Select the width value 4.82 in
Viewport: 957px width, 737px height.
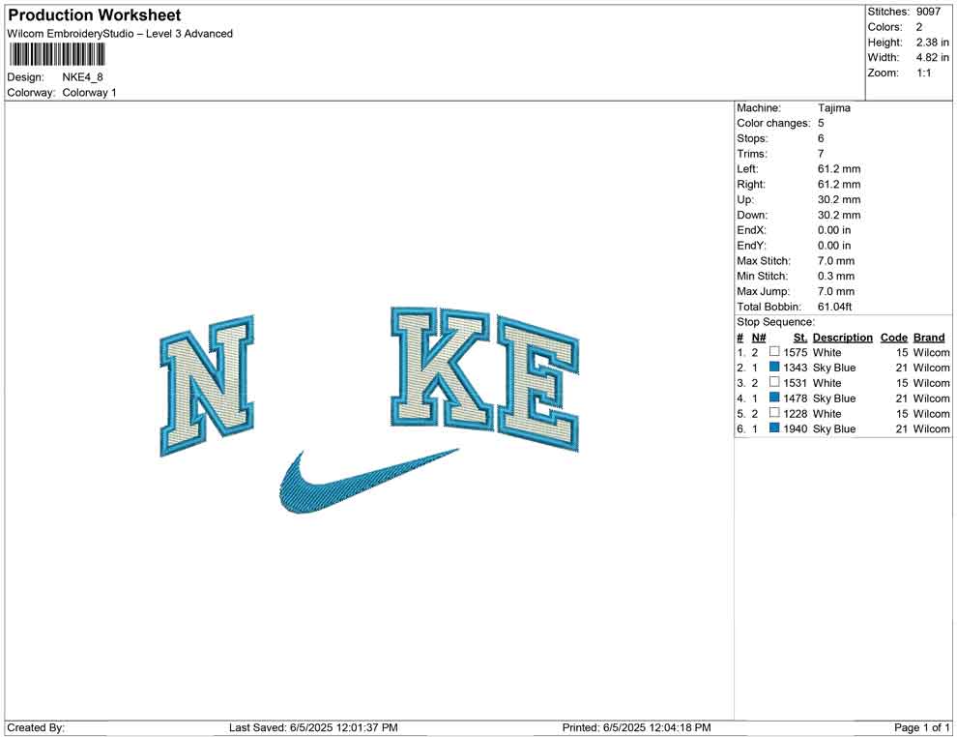933,57
